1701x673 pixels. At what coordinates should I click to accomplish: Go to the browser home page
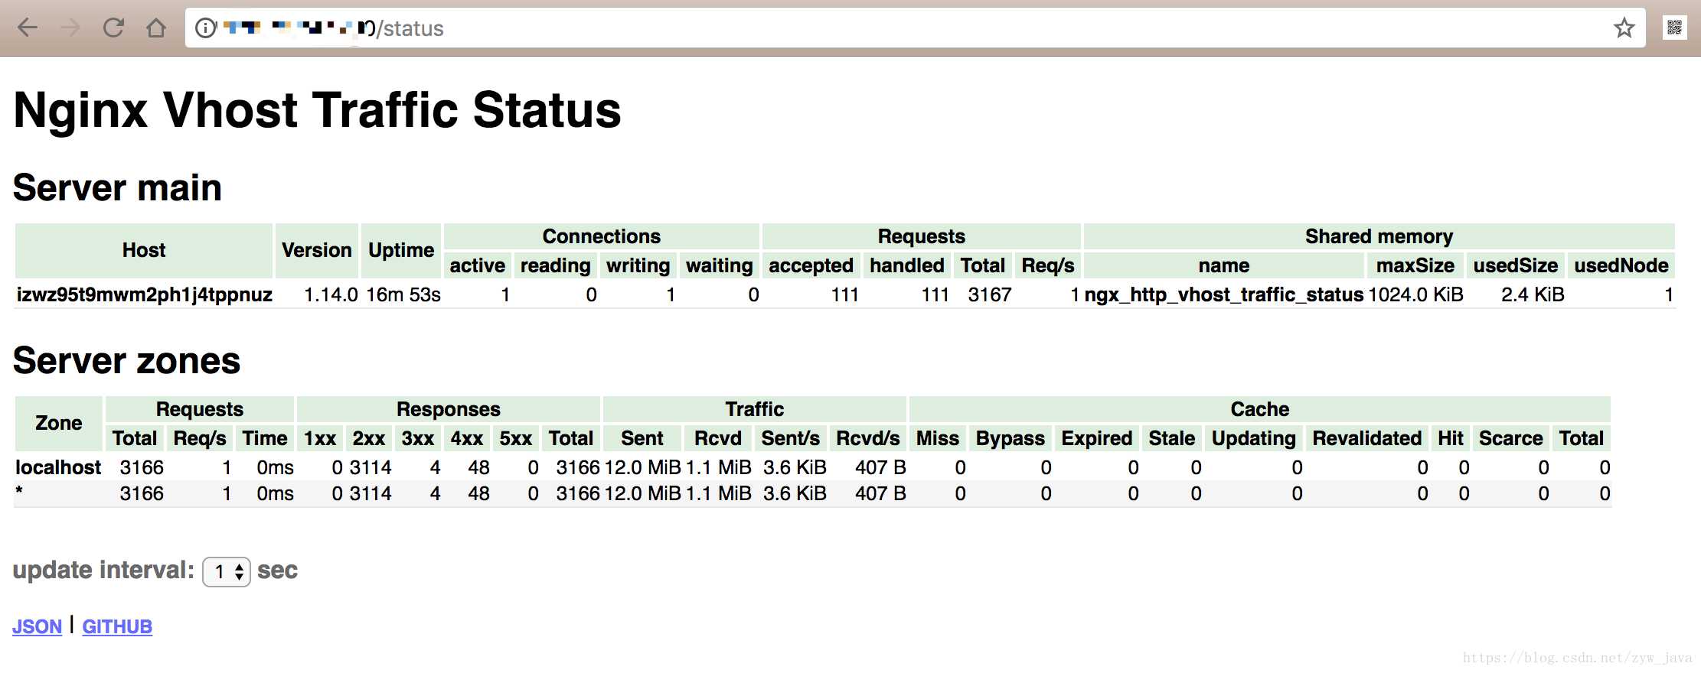click(156, 28)
